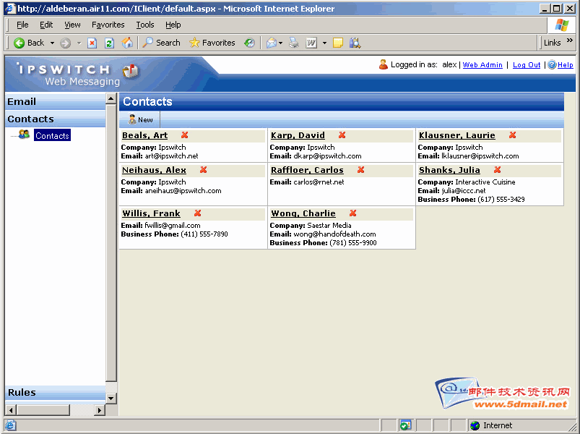Click the Stop loading icon
The image size is (580, 434).
[92, 43]
